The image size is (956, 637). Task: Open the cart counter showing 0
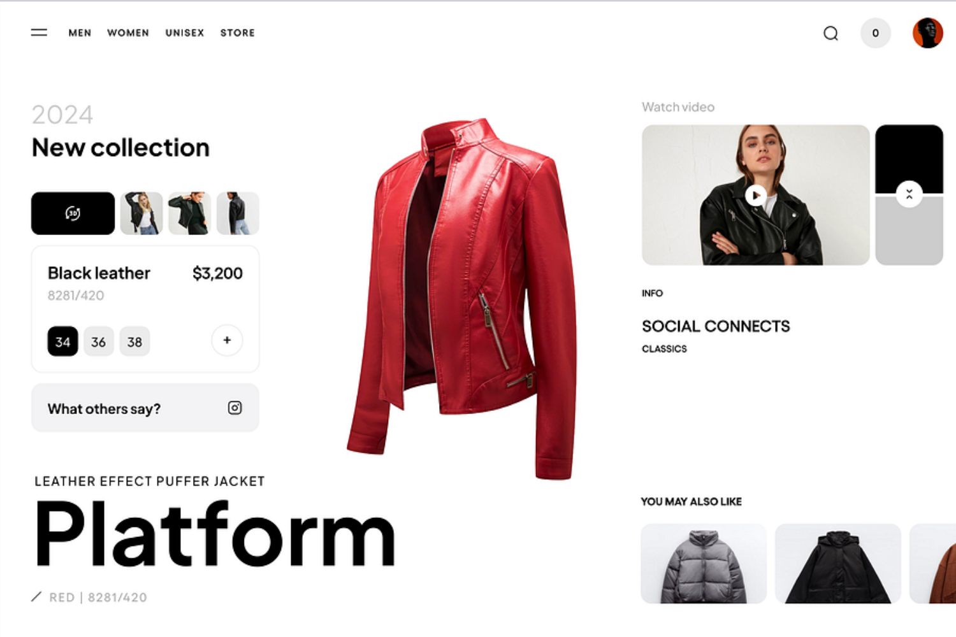pos(876,33)
